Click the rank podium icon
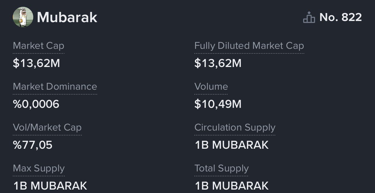 (309, 18)
